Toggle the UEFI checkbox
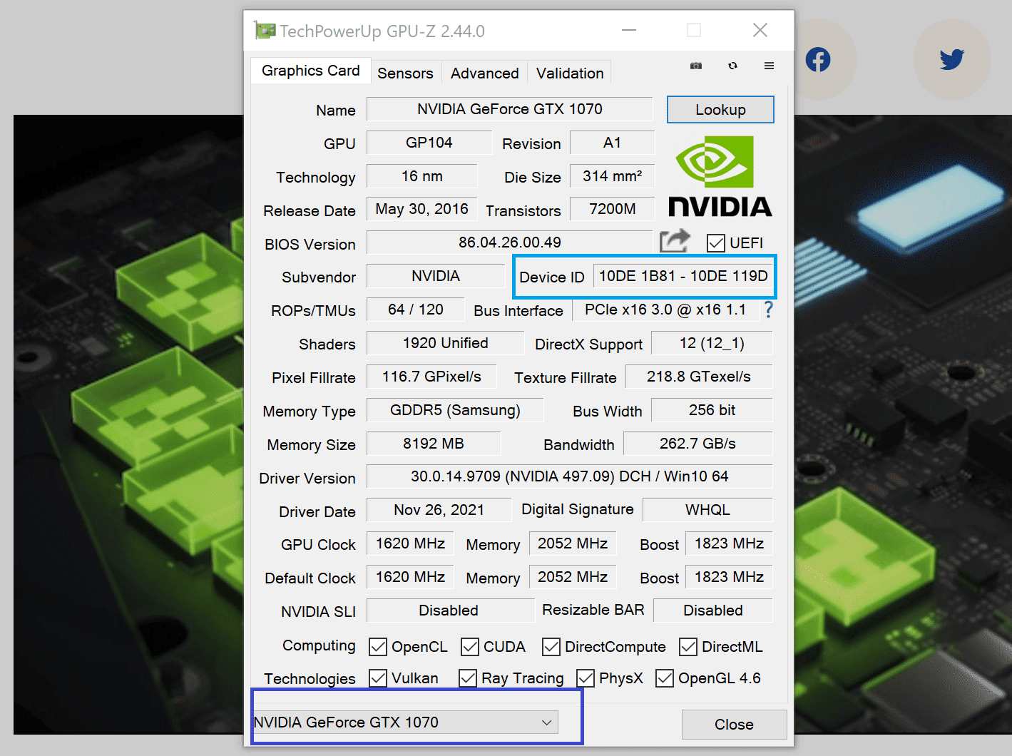 pyautogui.click(x=716, y=243)
